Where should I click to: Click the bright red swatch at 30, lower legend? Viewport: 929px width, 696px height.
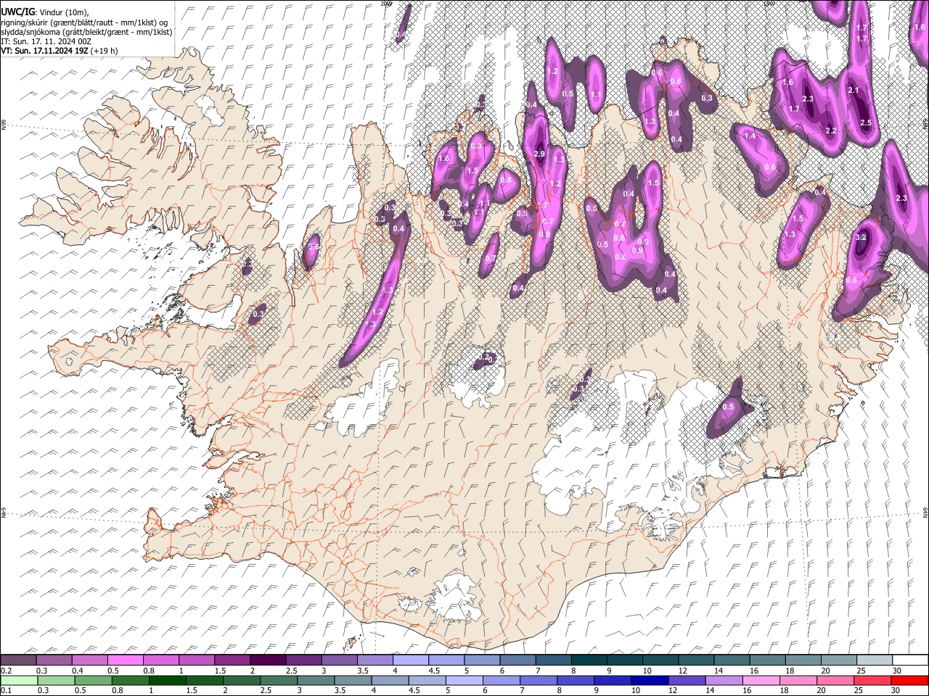pos(911,681)
